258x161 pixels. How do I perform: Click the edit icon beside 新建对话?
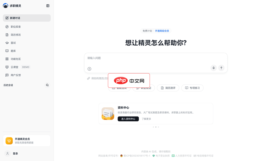click(7, 18)
